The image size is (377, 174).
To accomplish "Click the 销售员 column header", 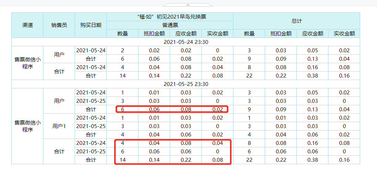I will [x=59, y=25].
